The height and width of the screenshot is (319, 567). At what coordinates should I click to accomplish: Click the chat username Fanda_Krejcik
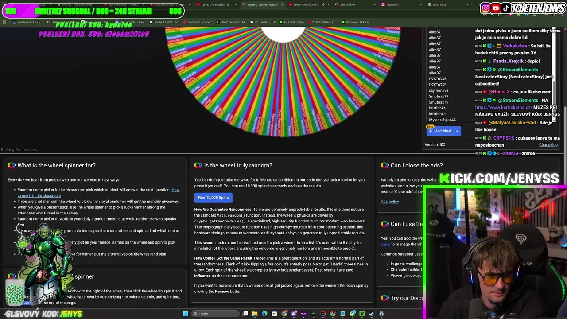(508, 61)
